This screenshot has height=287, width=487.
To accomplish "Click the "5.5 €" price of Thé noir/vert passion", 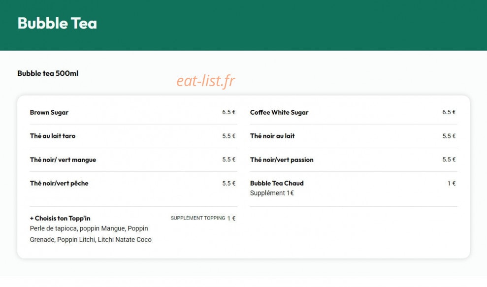I will point(449,159).
